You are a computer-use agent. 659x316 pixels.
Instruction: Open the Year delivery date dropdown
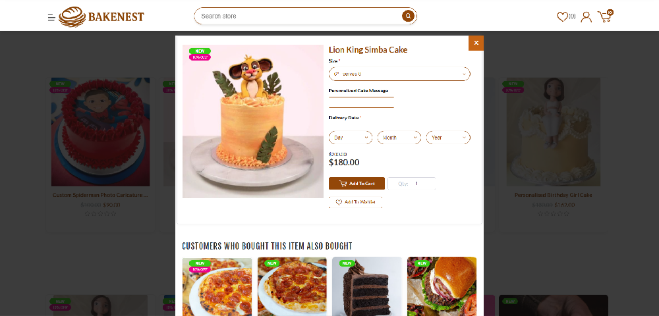pos(448,138)
